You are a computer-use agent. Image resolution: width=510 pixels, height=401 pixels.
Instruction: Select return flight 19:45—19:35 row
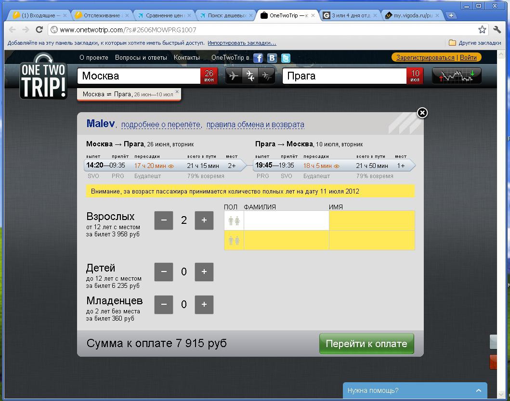click(334, 166)
